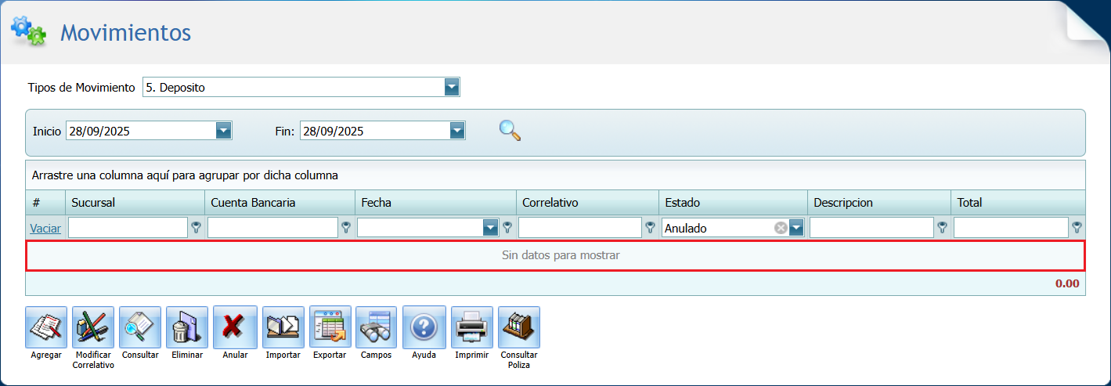Screen dimensions: 1111x386
Task: Click the Imprimir printer icon
Action: coord(471,327)
